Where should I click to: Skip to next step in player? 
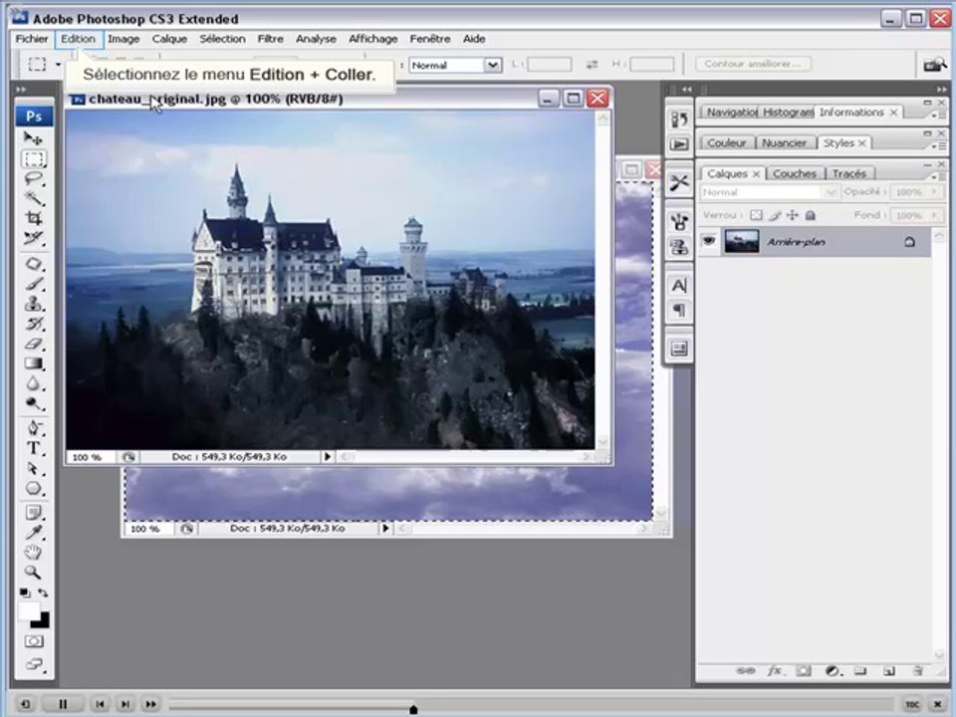125,704
